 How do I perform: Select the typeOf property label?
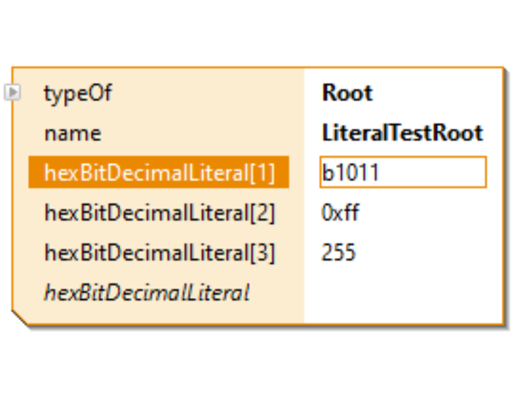[78, 93]
